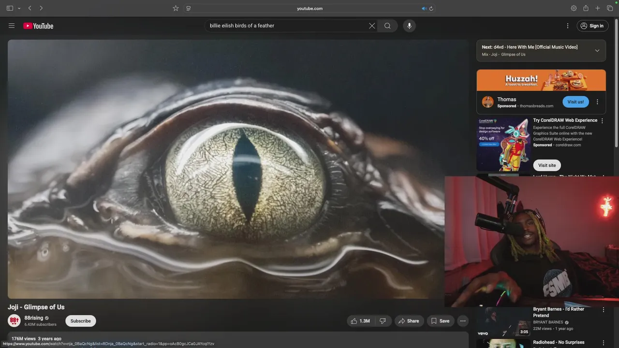Open a new Safari tab
This screenshot has width=619, height=348.
pos(598,8)
